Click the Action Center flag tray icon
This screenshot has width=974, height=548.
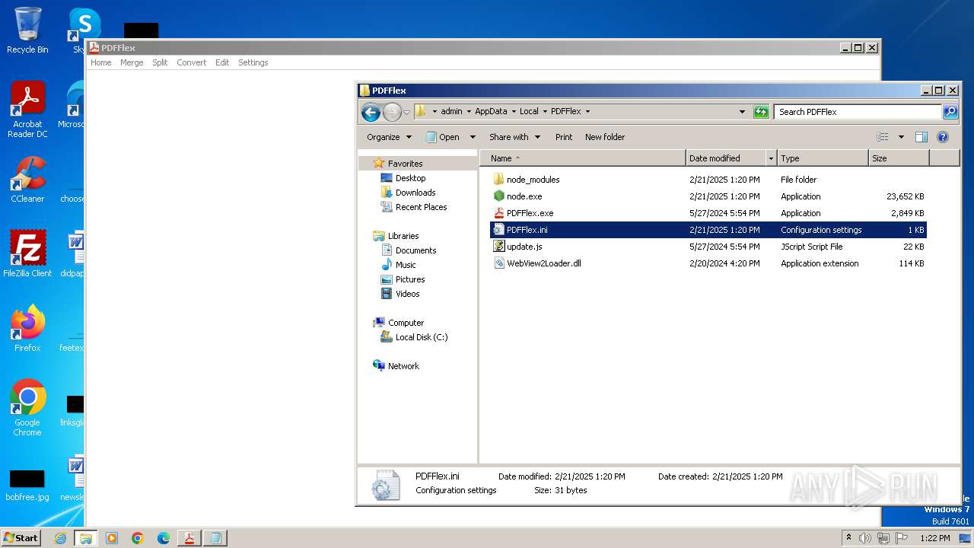coord(902,538)
